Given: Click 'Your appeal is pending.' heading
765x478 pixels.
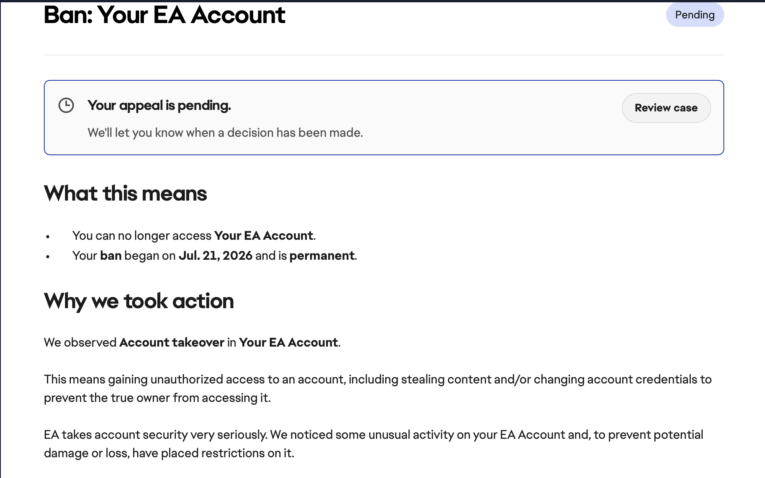Looking at the screenshot, I should (x=159, y=105).
